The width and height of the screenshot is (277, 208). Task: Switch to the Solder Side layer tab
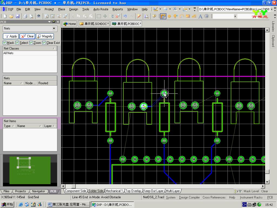click(x=96, y=191)
